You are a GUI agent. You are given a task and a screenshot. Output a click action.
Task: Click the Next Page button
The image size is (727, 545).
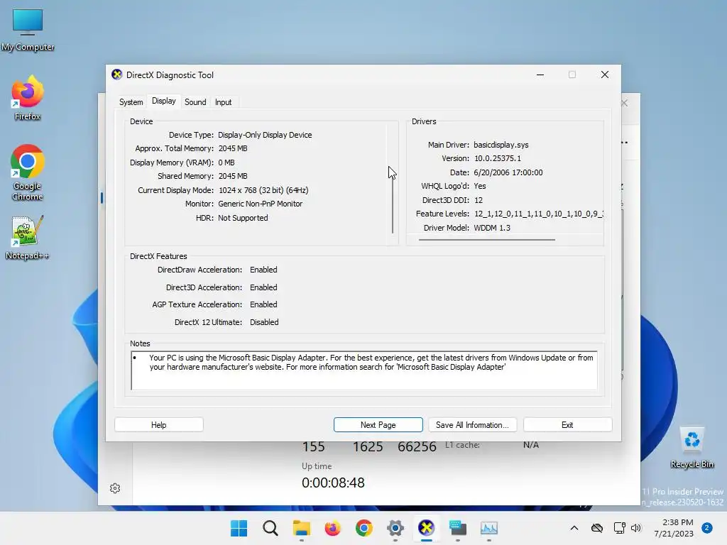point(378,425)
